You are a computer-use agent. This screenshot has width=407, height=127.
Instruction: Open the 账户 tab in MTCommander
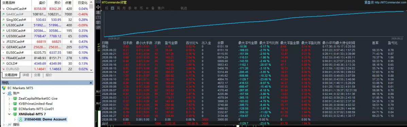click(161, 8)
